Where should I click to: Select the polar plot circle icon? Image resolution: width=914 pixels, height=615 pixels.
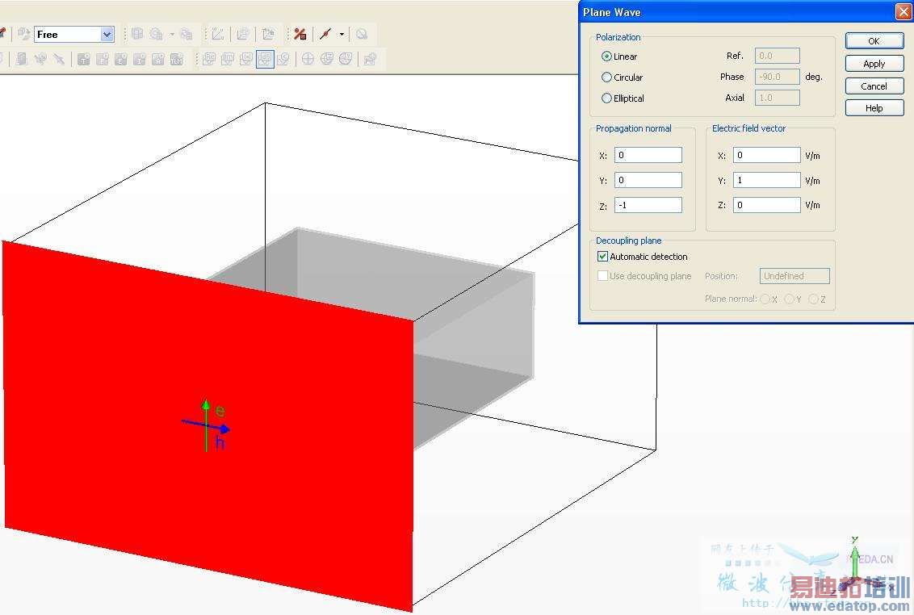point(308,59)
